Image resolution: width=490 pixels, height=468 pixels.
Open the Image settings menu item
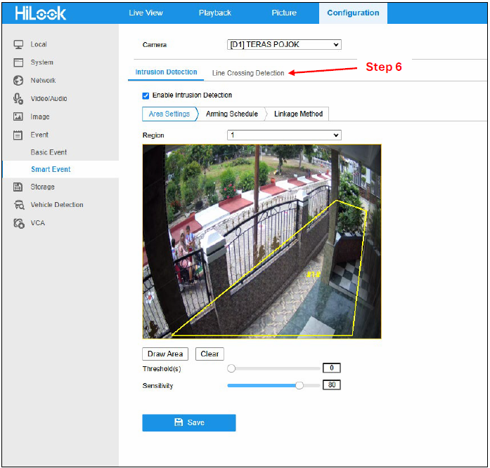click(40, 116)
